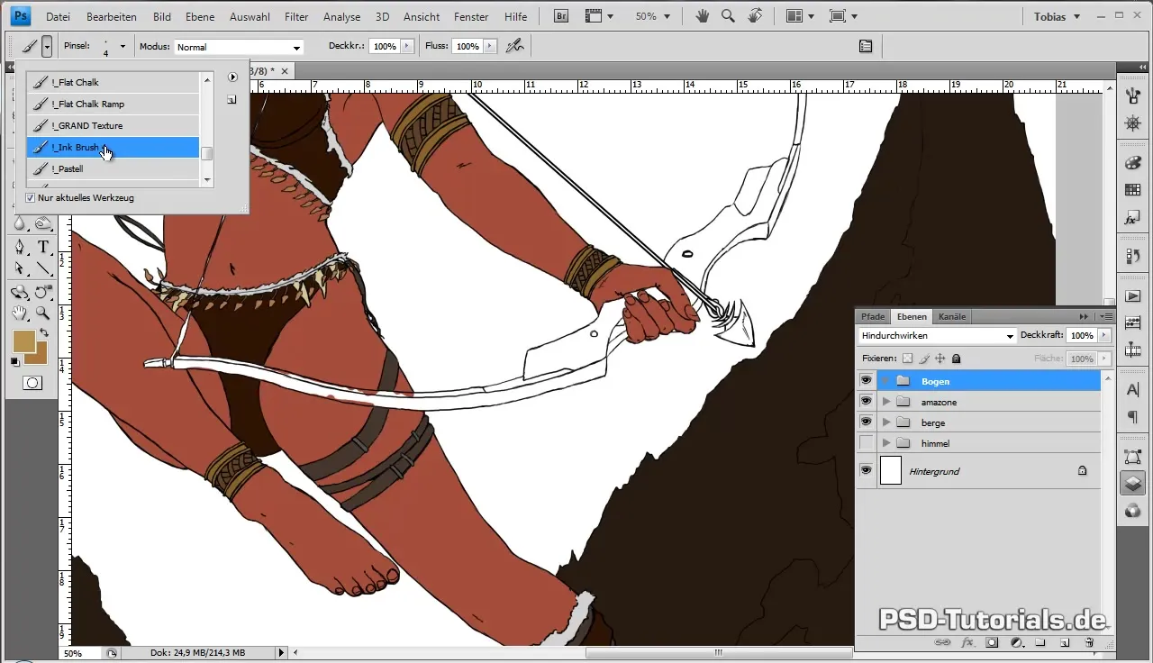The width and height of the screenshot is (1153, 663).
Task: Reset default foreground and background colors
Action: [x=15, y=362]
